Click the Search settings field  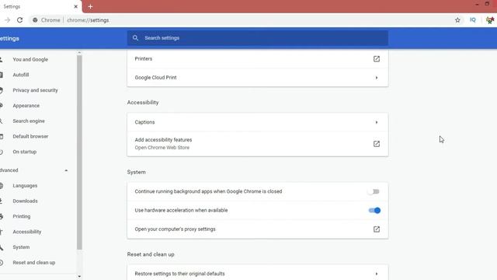tap(257, 38)
